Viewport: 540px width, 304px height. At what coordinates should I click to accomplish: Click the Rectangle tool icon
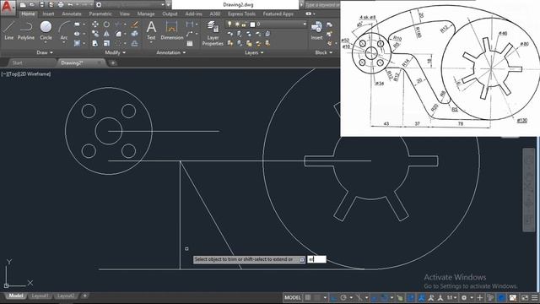point(77,24)
